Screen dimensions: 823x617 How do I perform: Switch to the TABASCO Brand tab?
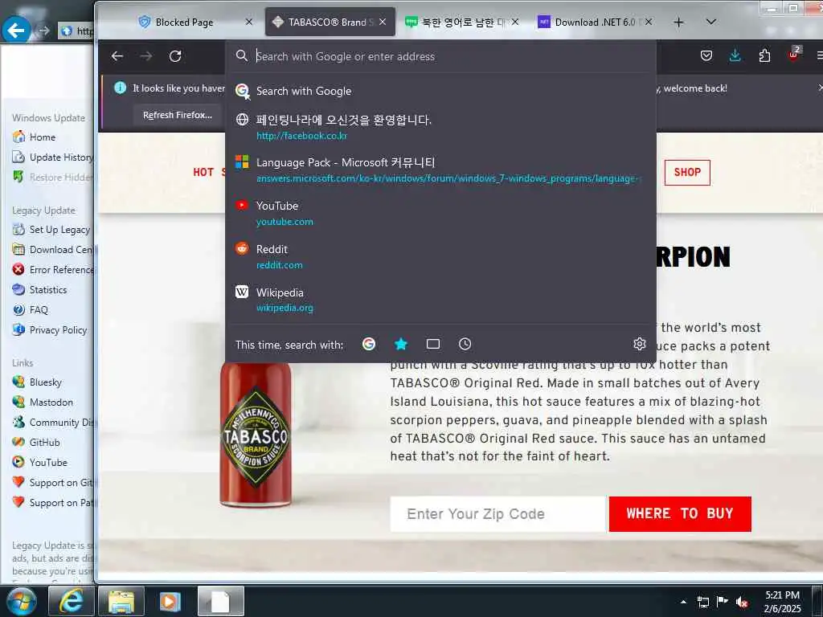pos(330,22)
